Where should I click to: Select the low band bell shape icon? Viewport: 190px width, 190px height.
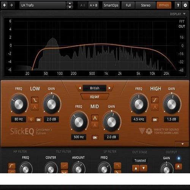click(35, 107)
